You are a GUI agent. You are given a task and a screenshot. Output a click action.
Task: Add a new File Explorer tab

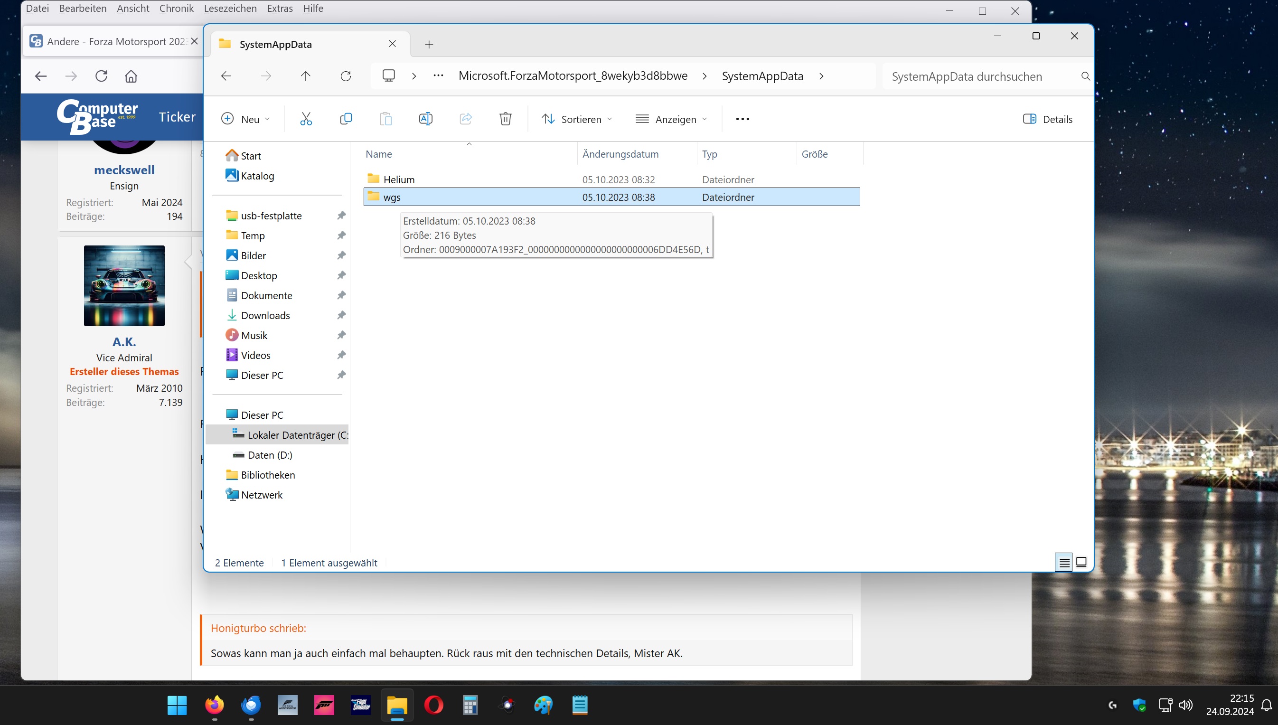(429, 45)
